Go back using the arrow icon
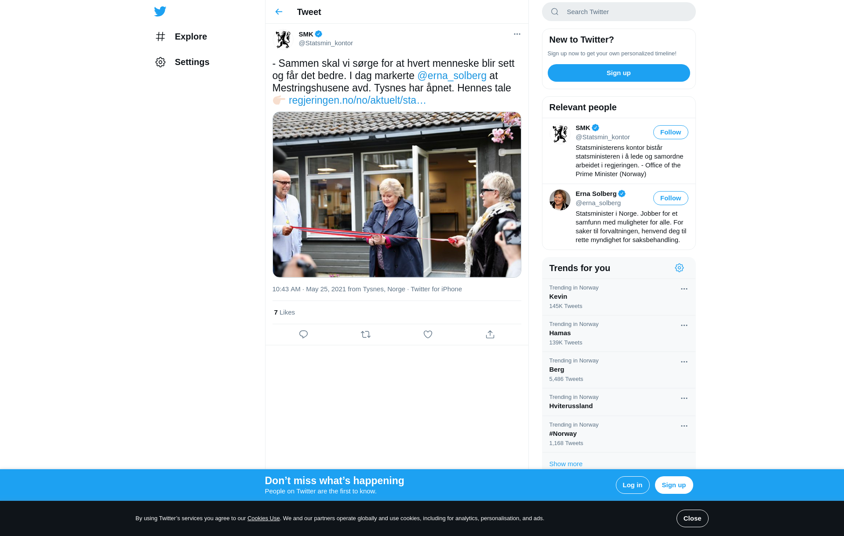This screenshot has width=844, height=536. [279, 12]
